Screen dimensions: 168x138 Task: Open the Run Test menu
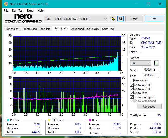[18, 11]
